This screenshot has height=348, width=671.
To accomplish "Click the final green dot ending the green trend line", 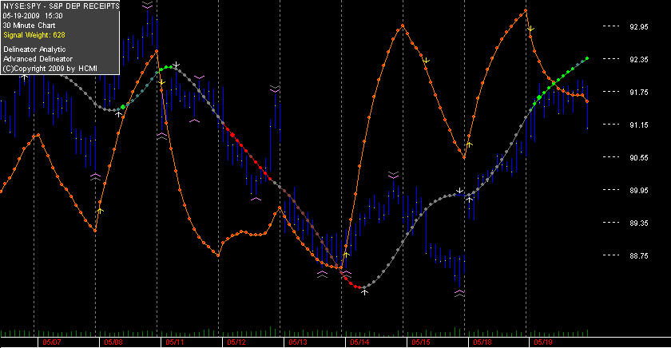I will (x=587, y=58).
